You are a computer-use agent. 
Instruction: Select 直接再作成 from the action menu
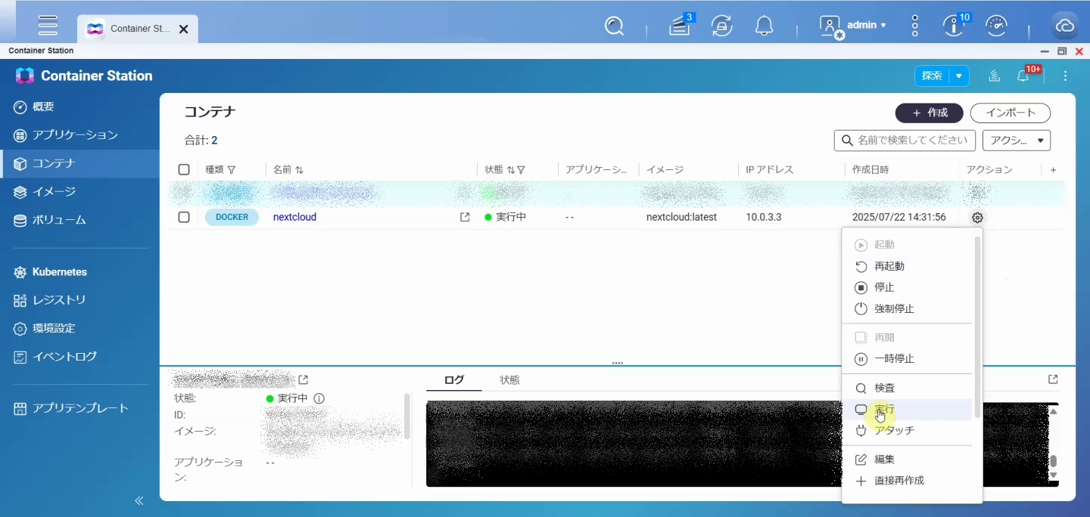pyautogui.click(x=908, y=481)
